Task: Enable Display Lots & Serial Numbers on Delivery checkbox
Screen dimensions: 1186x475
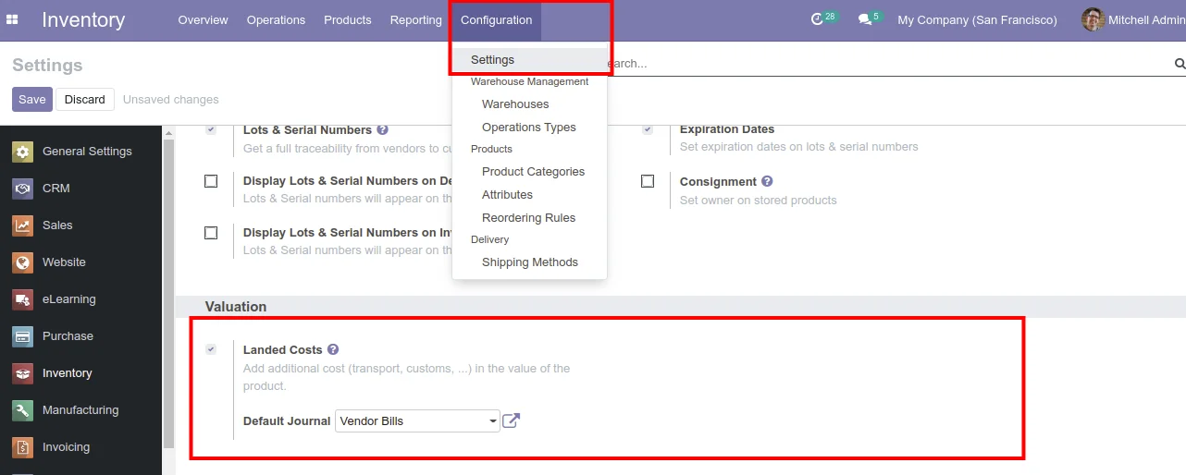Action: tap(211, 181)
